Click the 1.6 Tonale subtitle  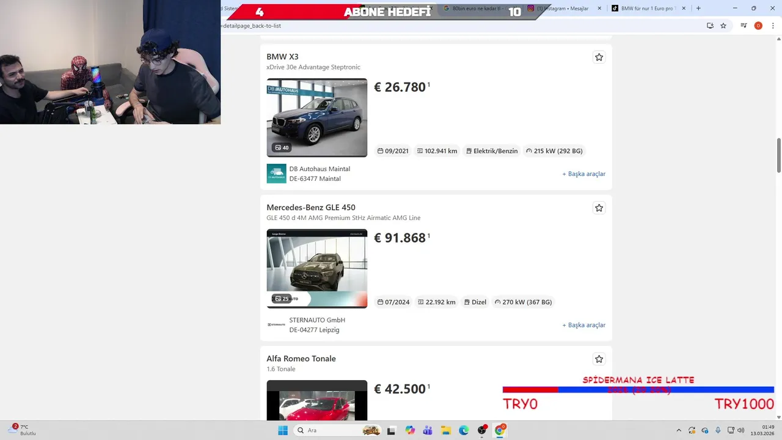(x=281, y=369)
